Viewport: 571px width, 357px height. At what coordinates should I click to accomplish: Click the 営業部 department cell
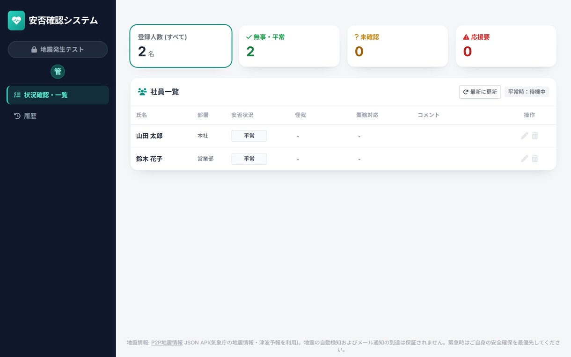205,159
